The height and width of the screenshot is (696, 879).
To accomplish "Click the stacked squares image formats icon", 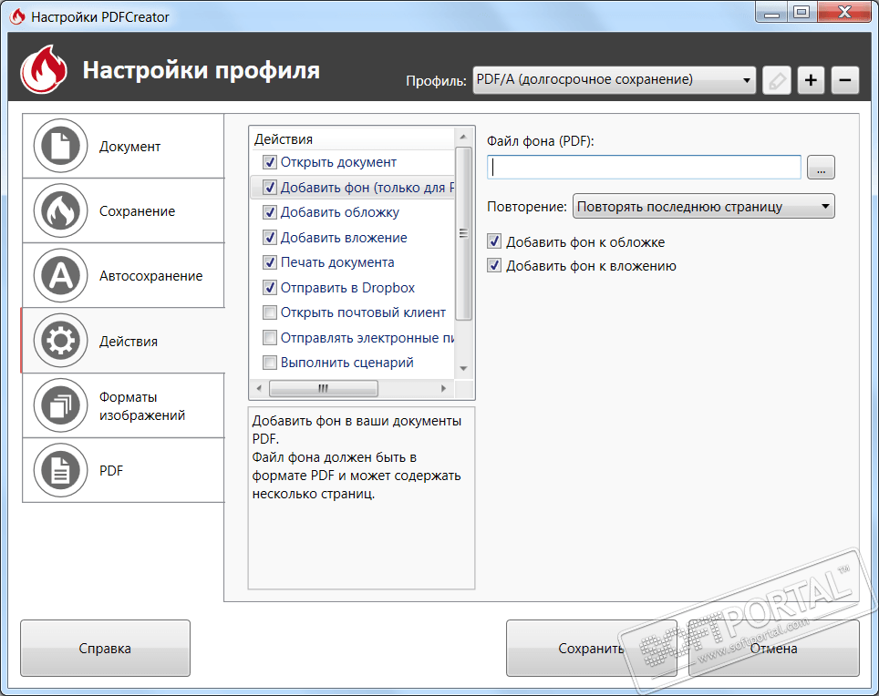I will [x=60, y=405].
